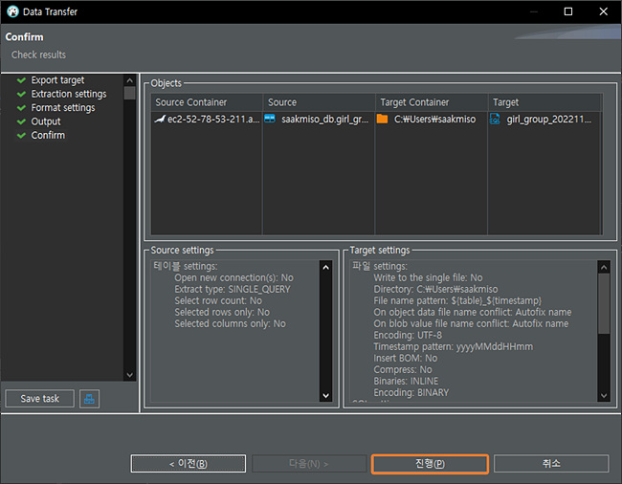The image size is (622, 484).
Task: Click the step list scroll up arrow
Action: (130, 80)
